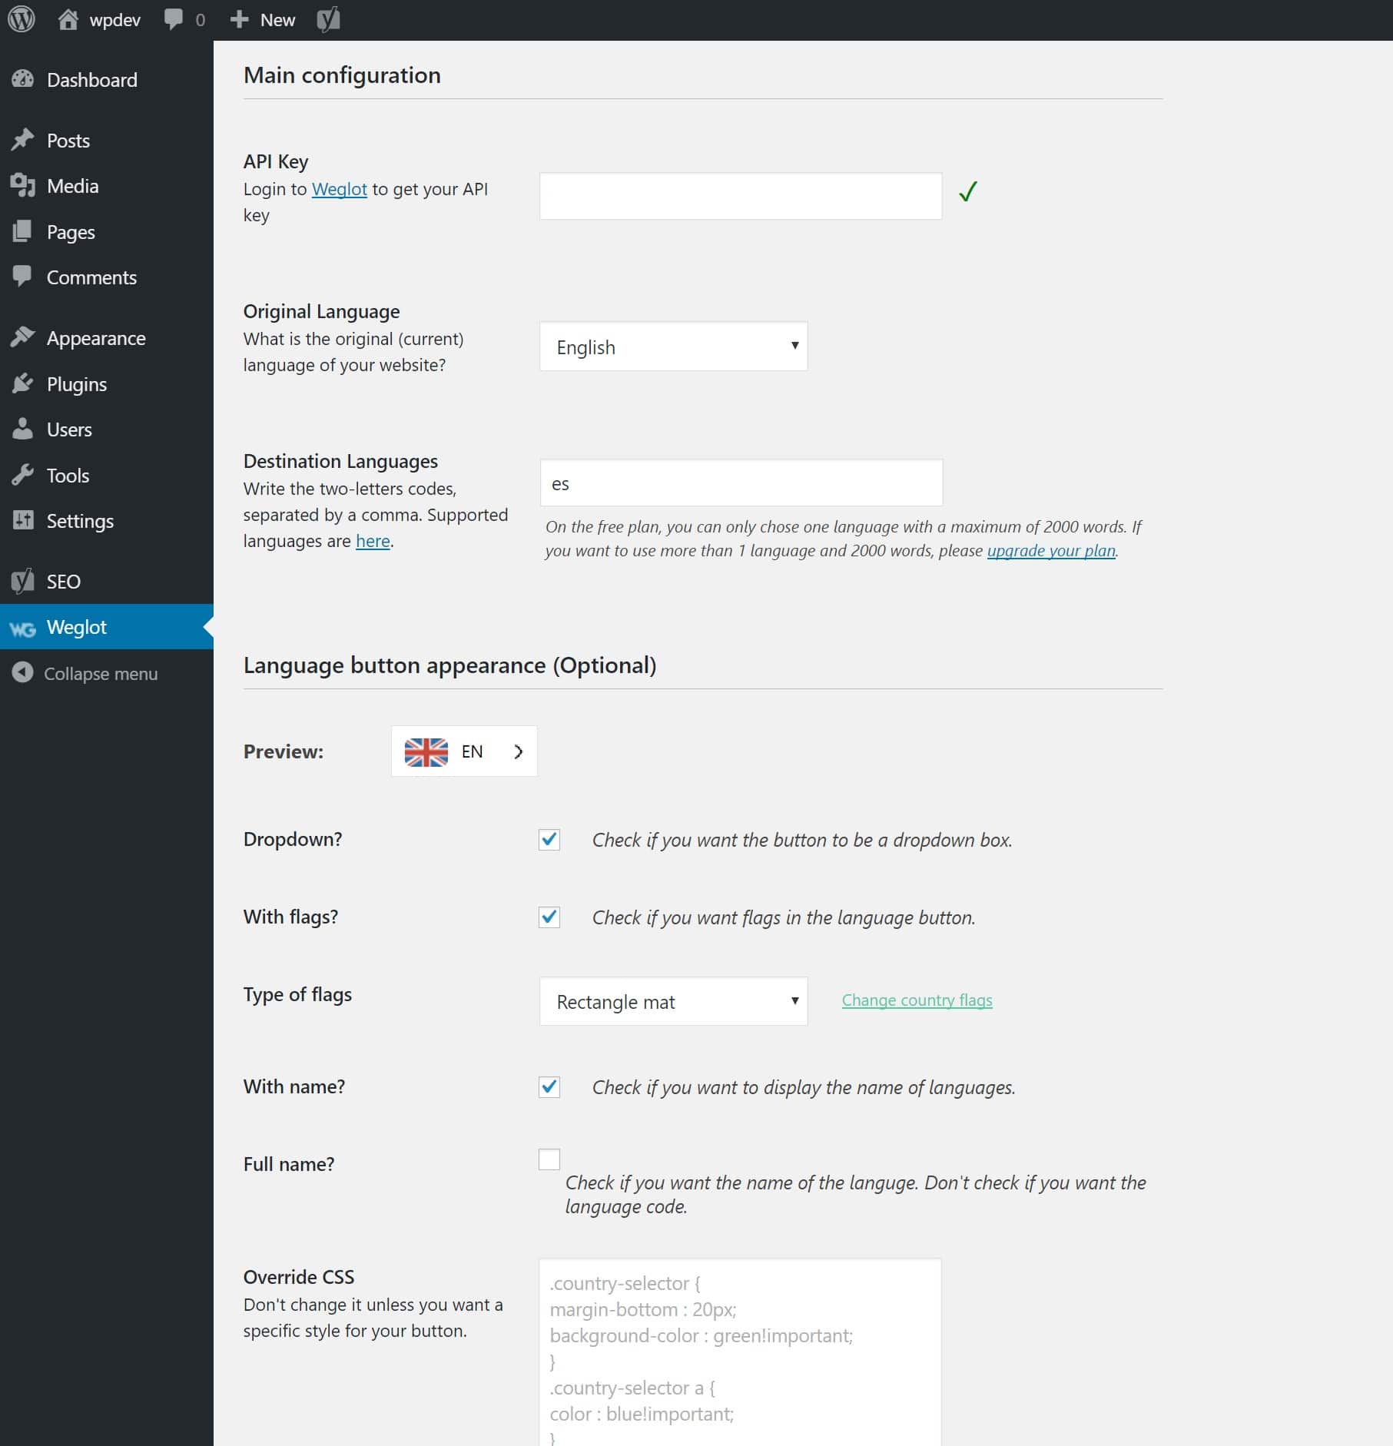Collapse the admin menu

(22, 674)
